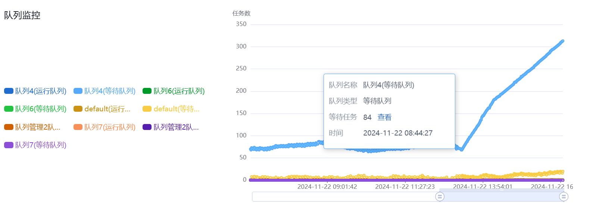Click the last point of yellow series

(x=562, y=172)
